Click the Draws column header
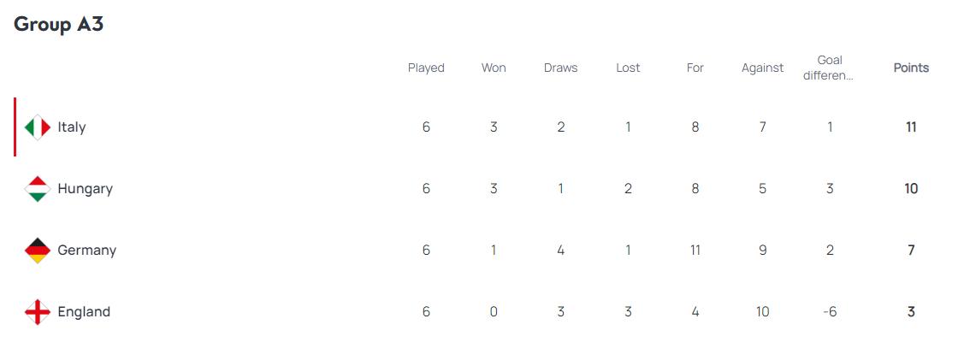 [x=560, y=68]
